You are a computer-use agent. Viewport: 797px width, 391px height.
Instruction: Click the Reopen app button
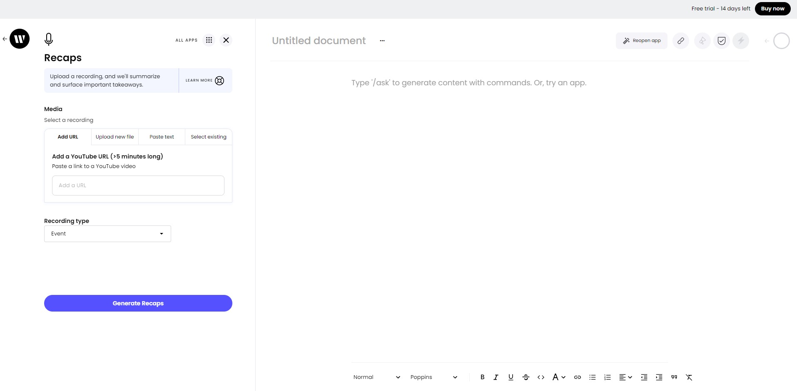[642, 41]
